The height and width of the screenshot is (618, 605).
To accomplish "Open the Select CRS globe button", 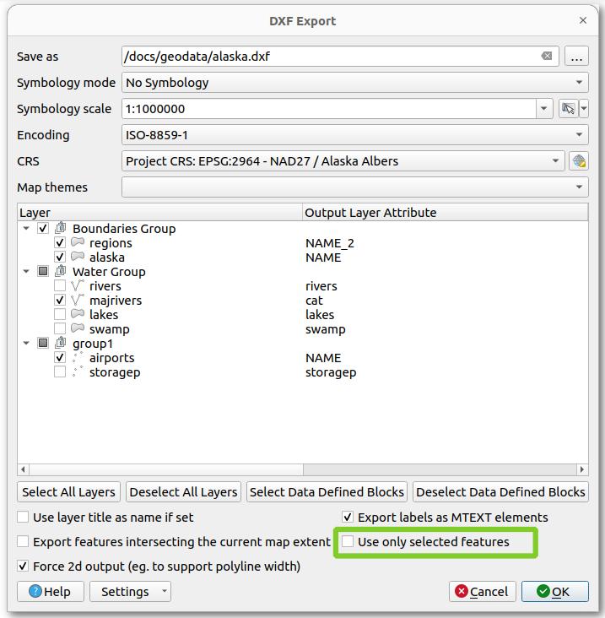I will coord(578,161).
